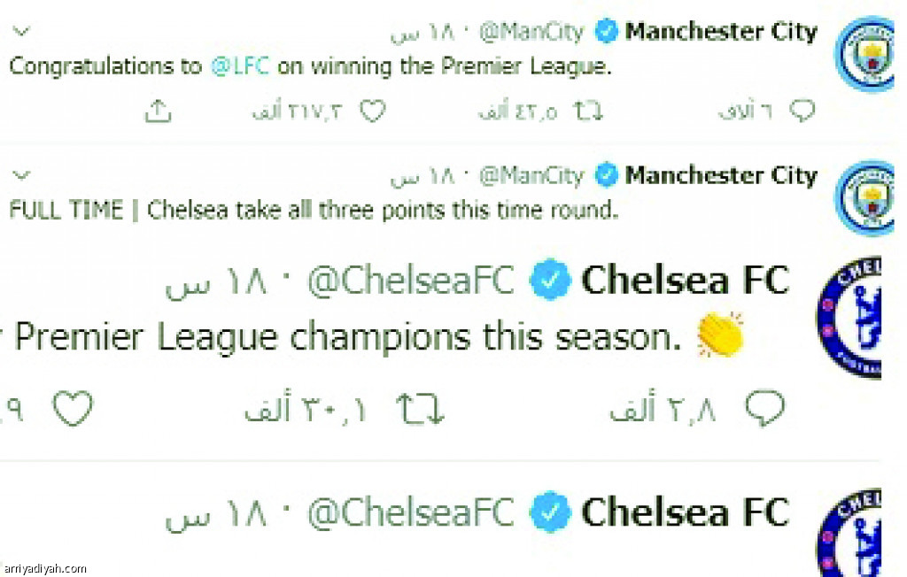Click verified badge beside first Manchester City name
The image size is (907, 577).
pos(607,31)
